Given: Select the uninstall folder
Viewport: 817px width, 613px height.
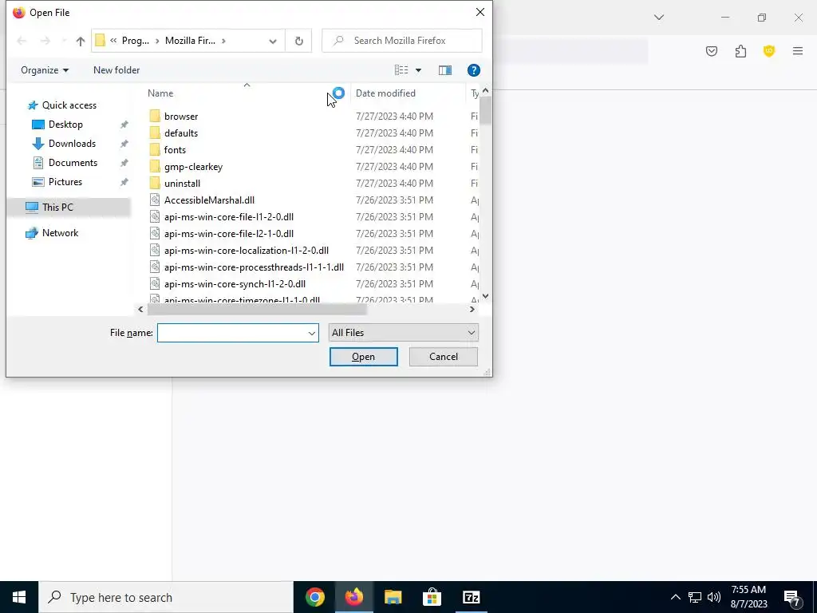Looking at the screenshot, I should tap(182, 184).
